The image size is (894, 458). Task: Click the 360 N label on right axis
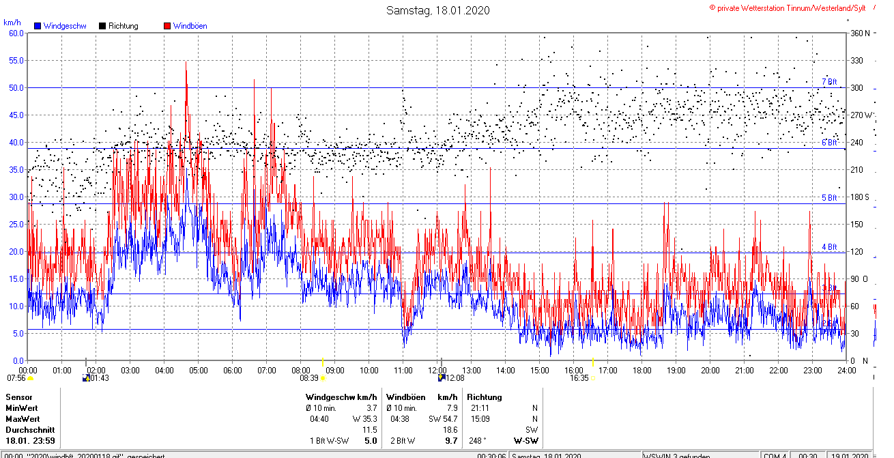(x=859, y=33)
